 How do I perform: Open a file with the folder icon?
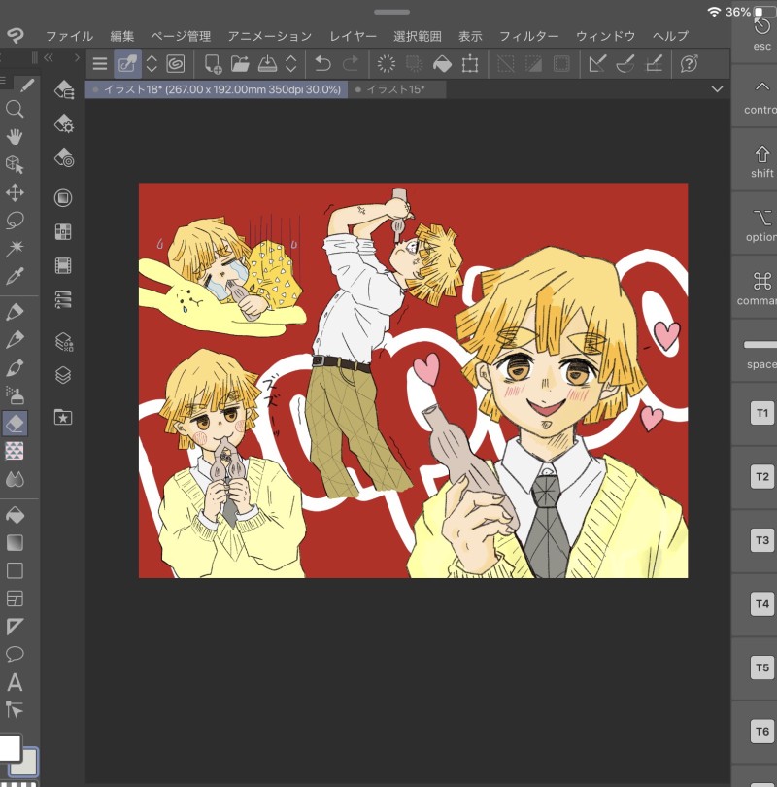click(x=240, y=64)
